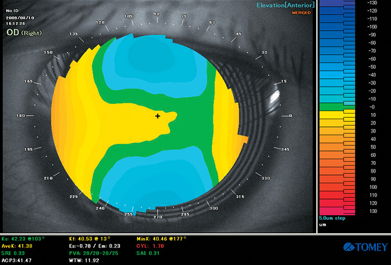
Task: Click the Ks: 42.23 @103° value
Action: pyautogui.click(x=23, y=239)
